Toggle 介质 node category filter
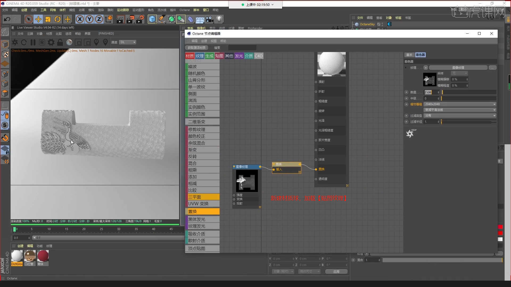Screen dimensions: 511x287 pos(249,56)
